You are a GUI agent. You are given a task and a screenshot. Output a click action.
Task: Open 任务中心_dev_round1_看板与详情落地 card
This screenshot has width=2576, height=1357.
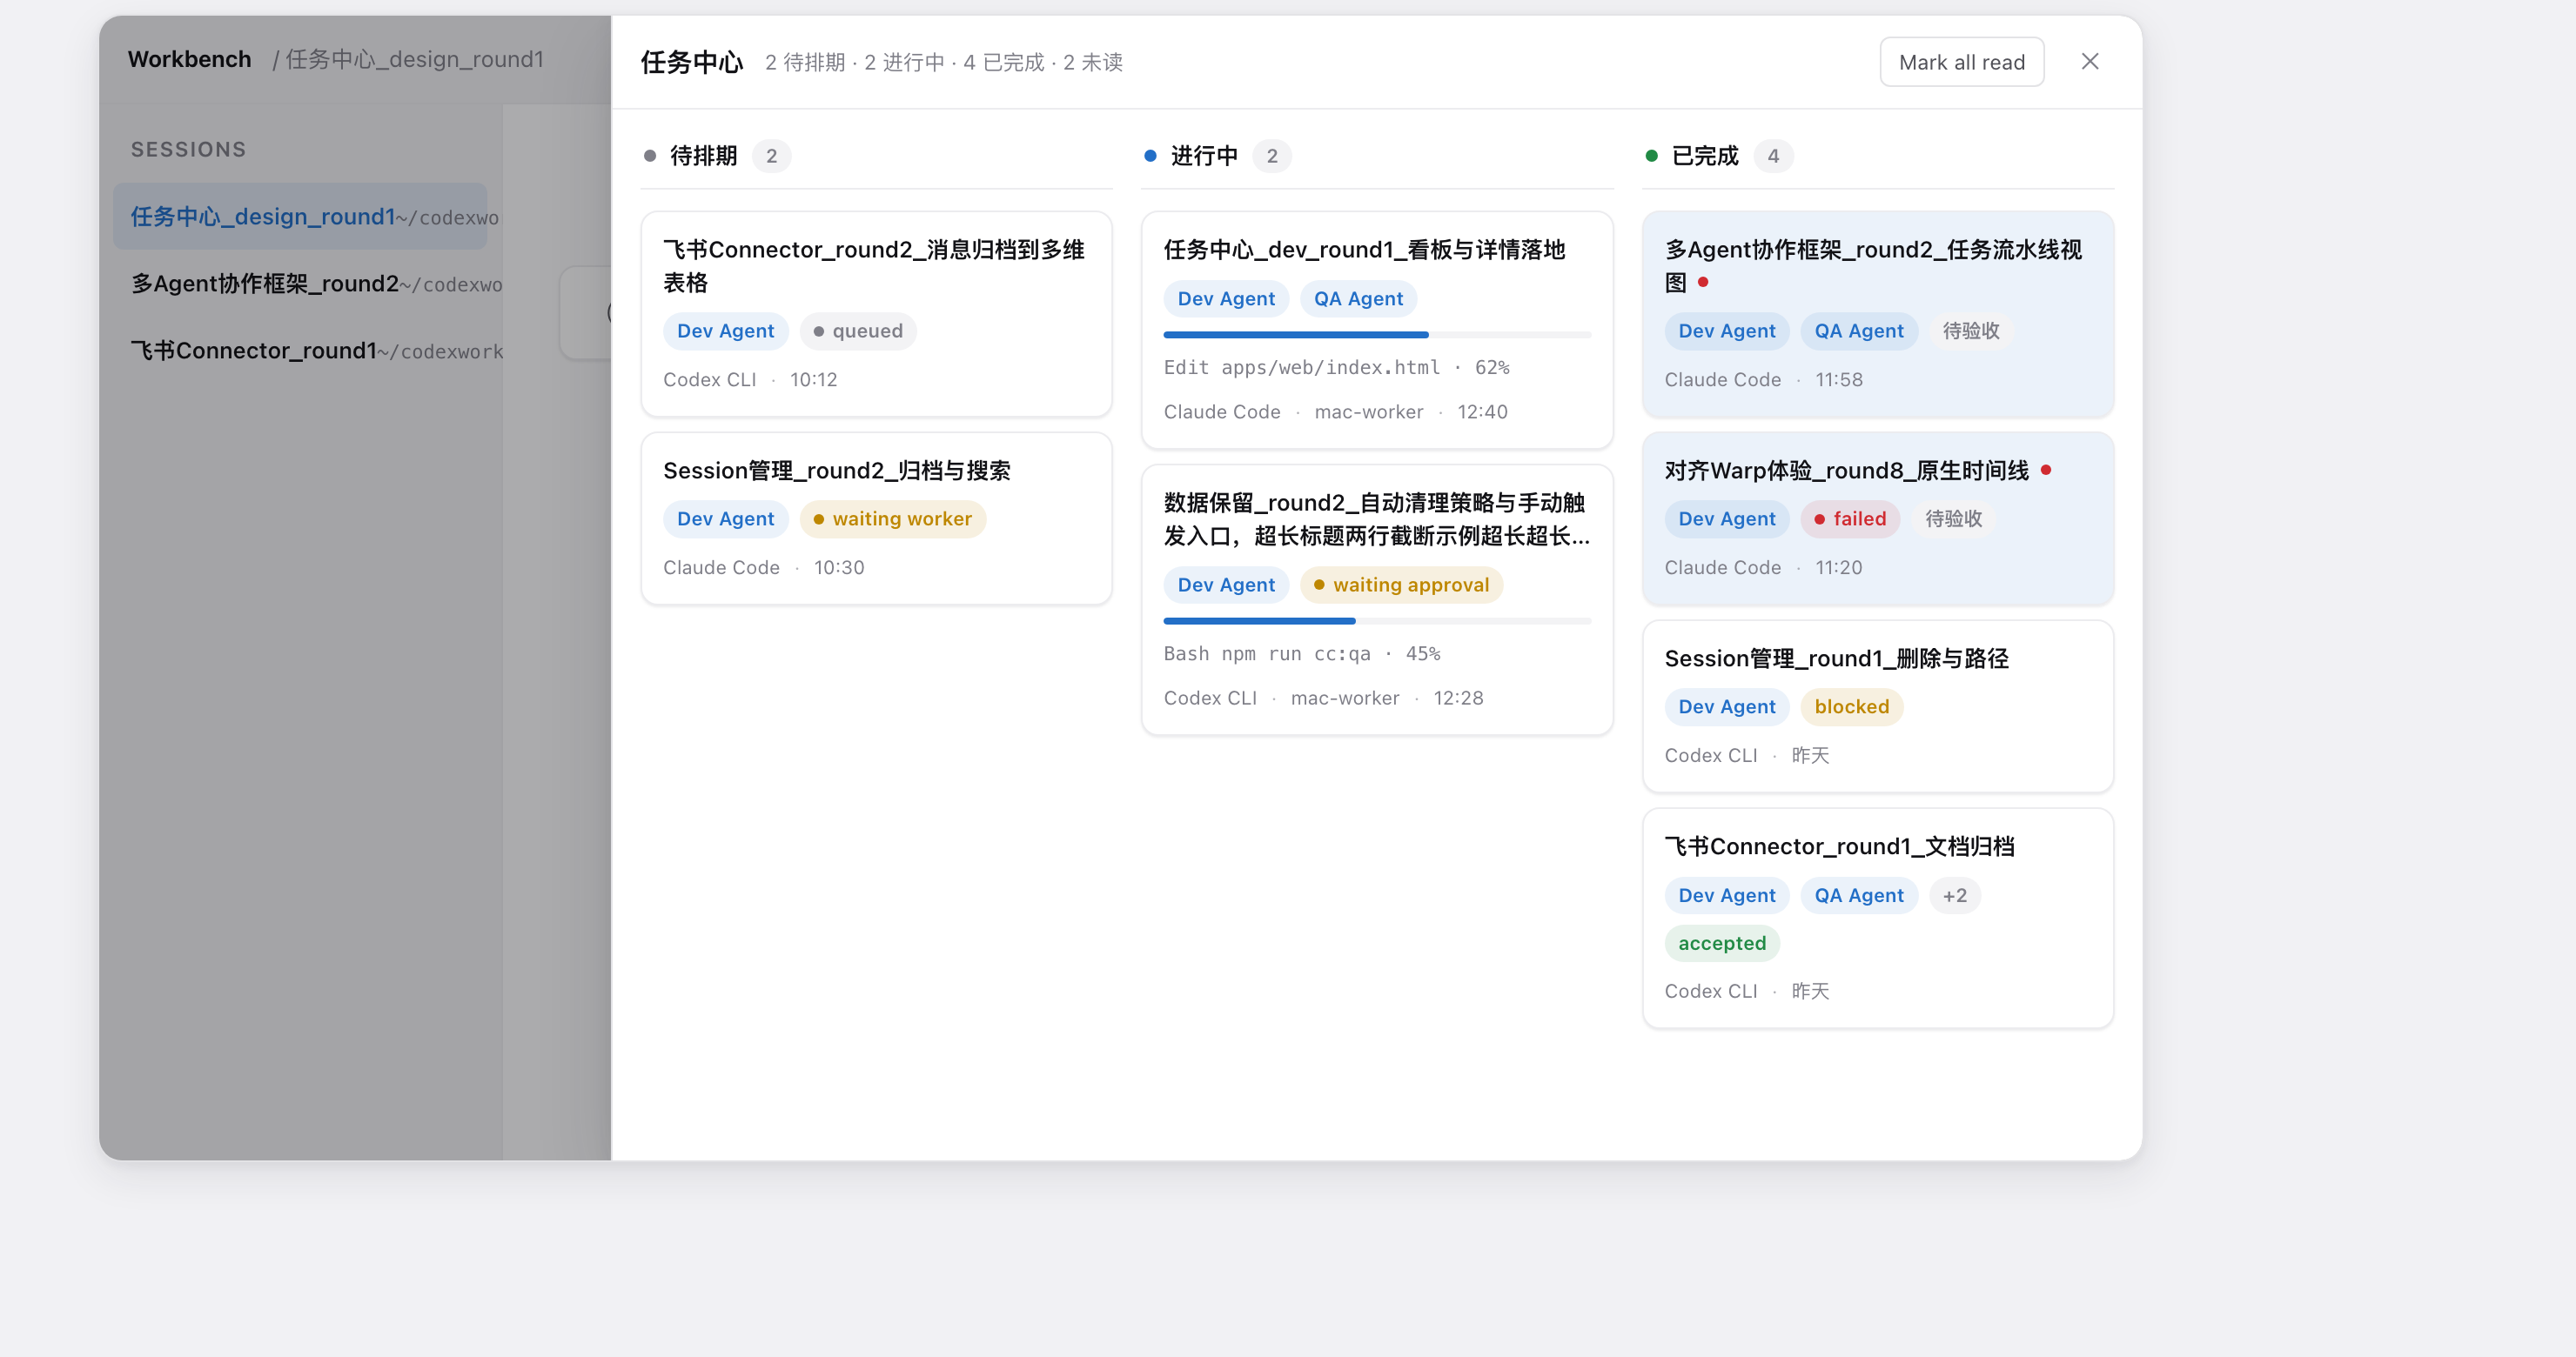click(1376, 330)
